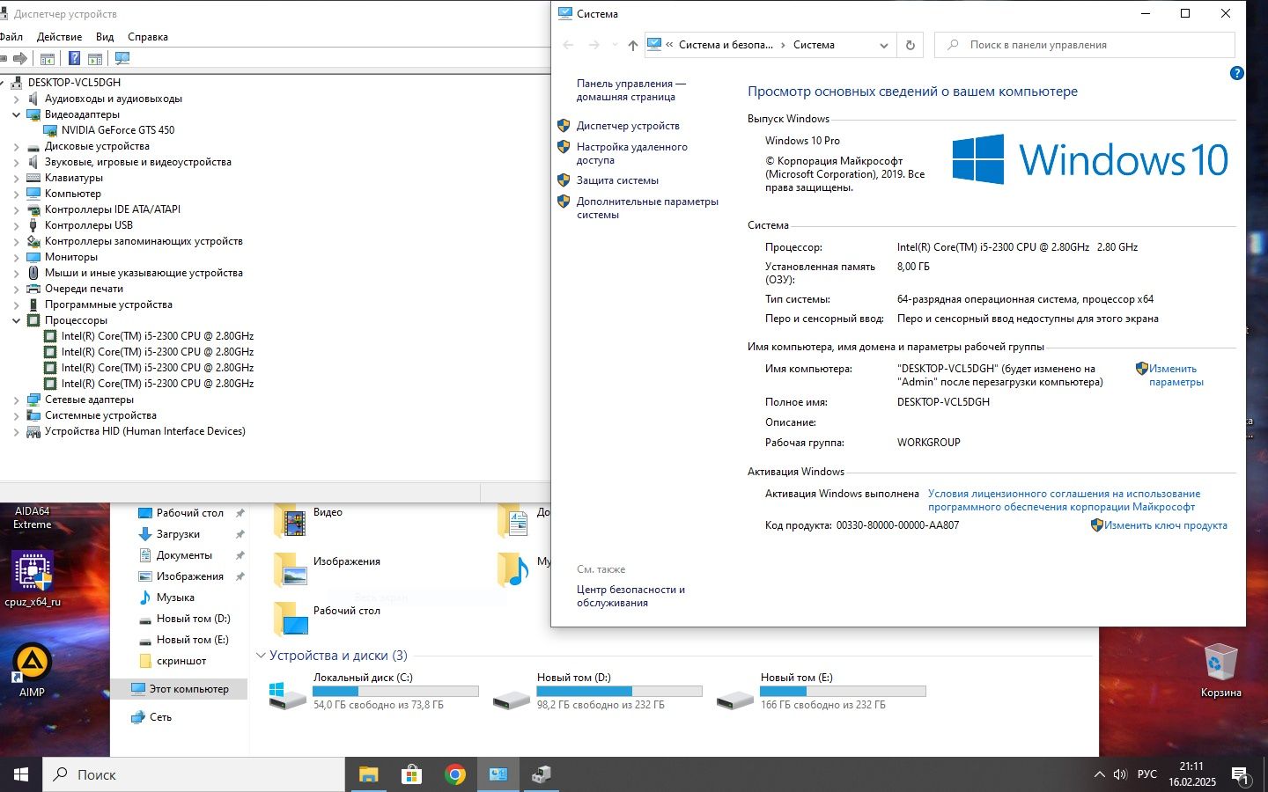The image size is (1268, 792).
Task: Expand the Сетевые адаптеры category
Action: (x=16, y=400)
